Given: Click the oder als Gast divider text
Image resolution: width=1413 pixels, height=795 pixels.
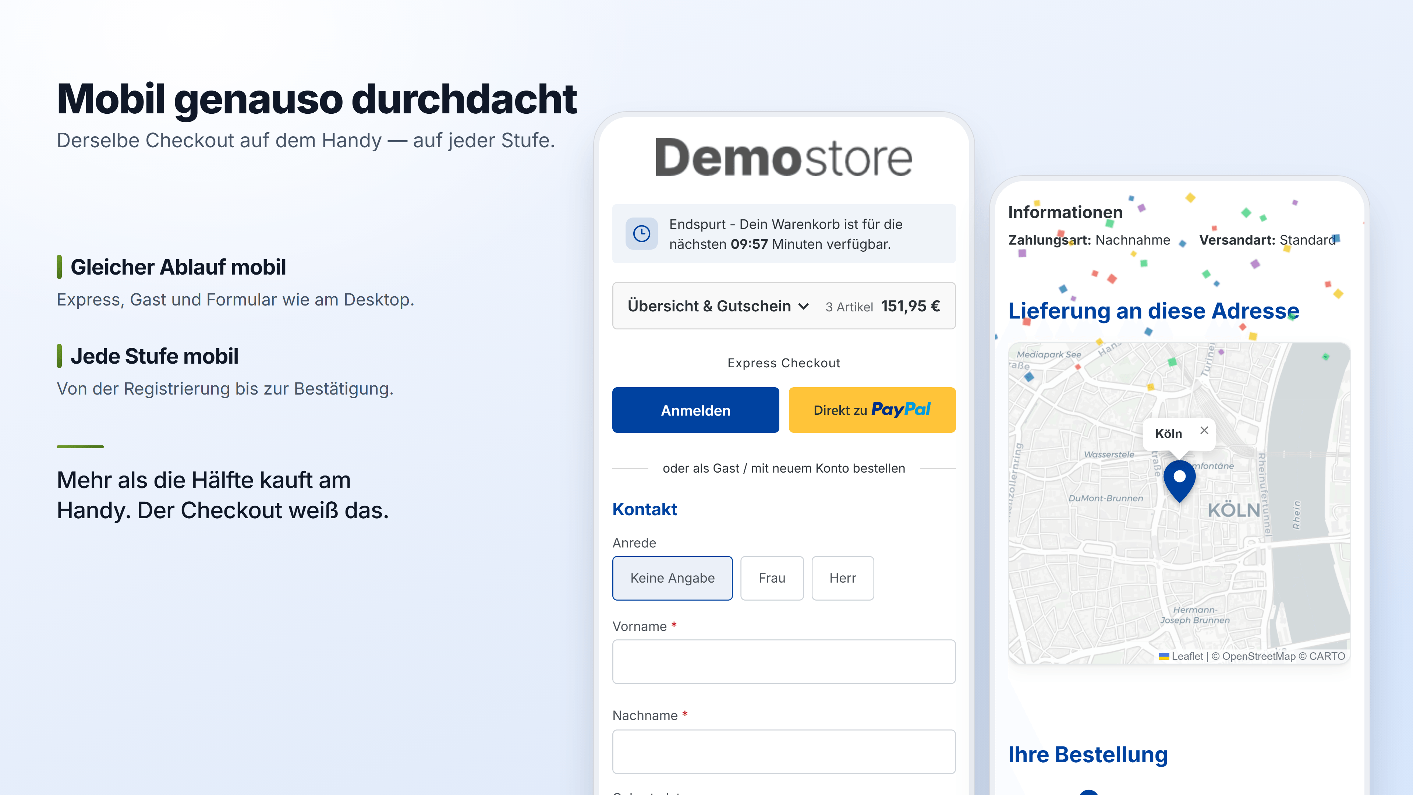Looking at the screenshot, I should (784, 469).
